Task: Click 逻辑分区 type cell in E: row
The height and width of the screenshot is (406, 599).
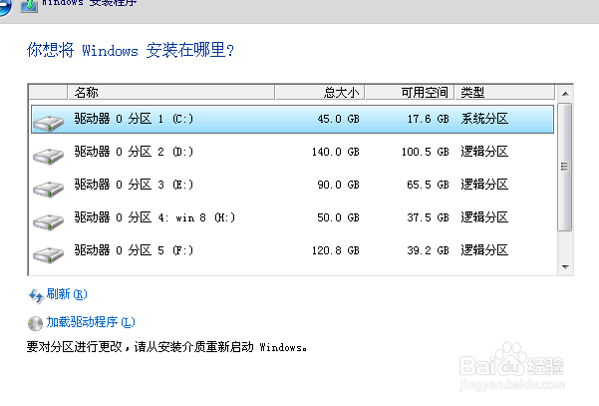Action: [484, 185]
